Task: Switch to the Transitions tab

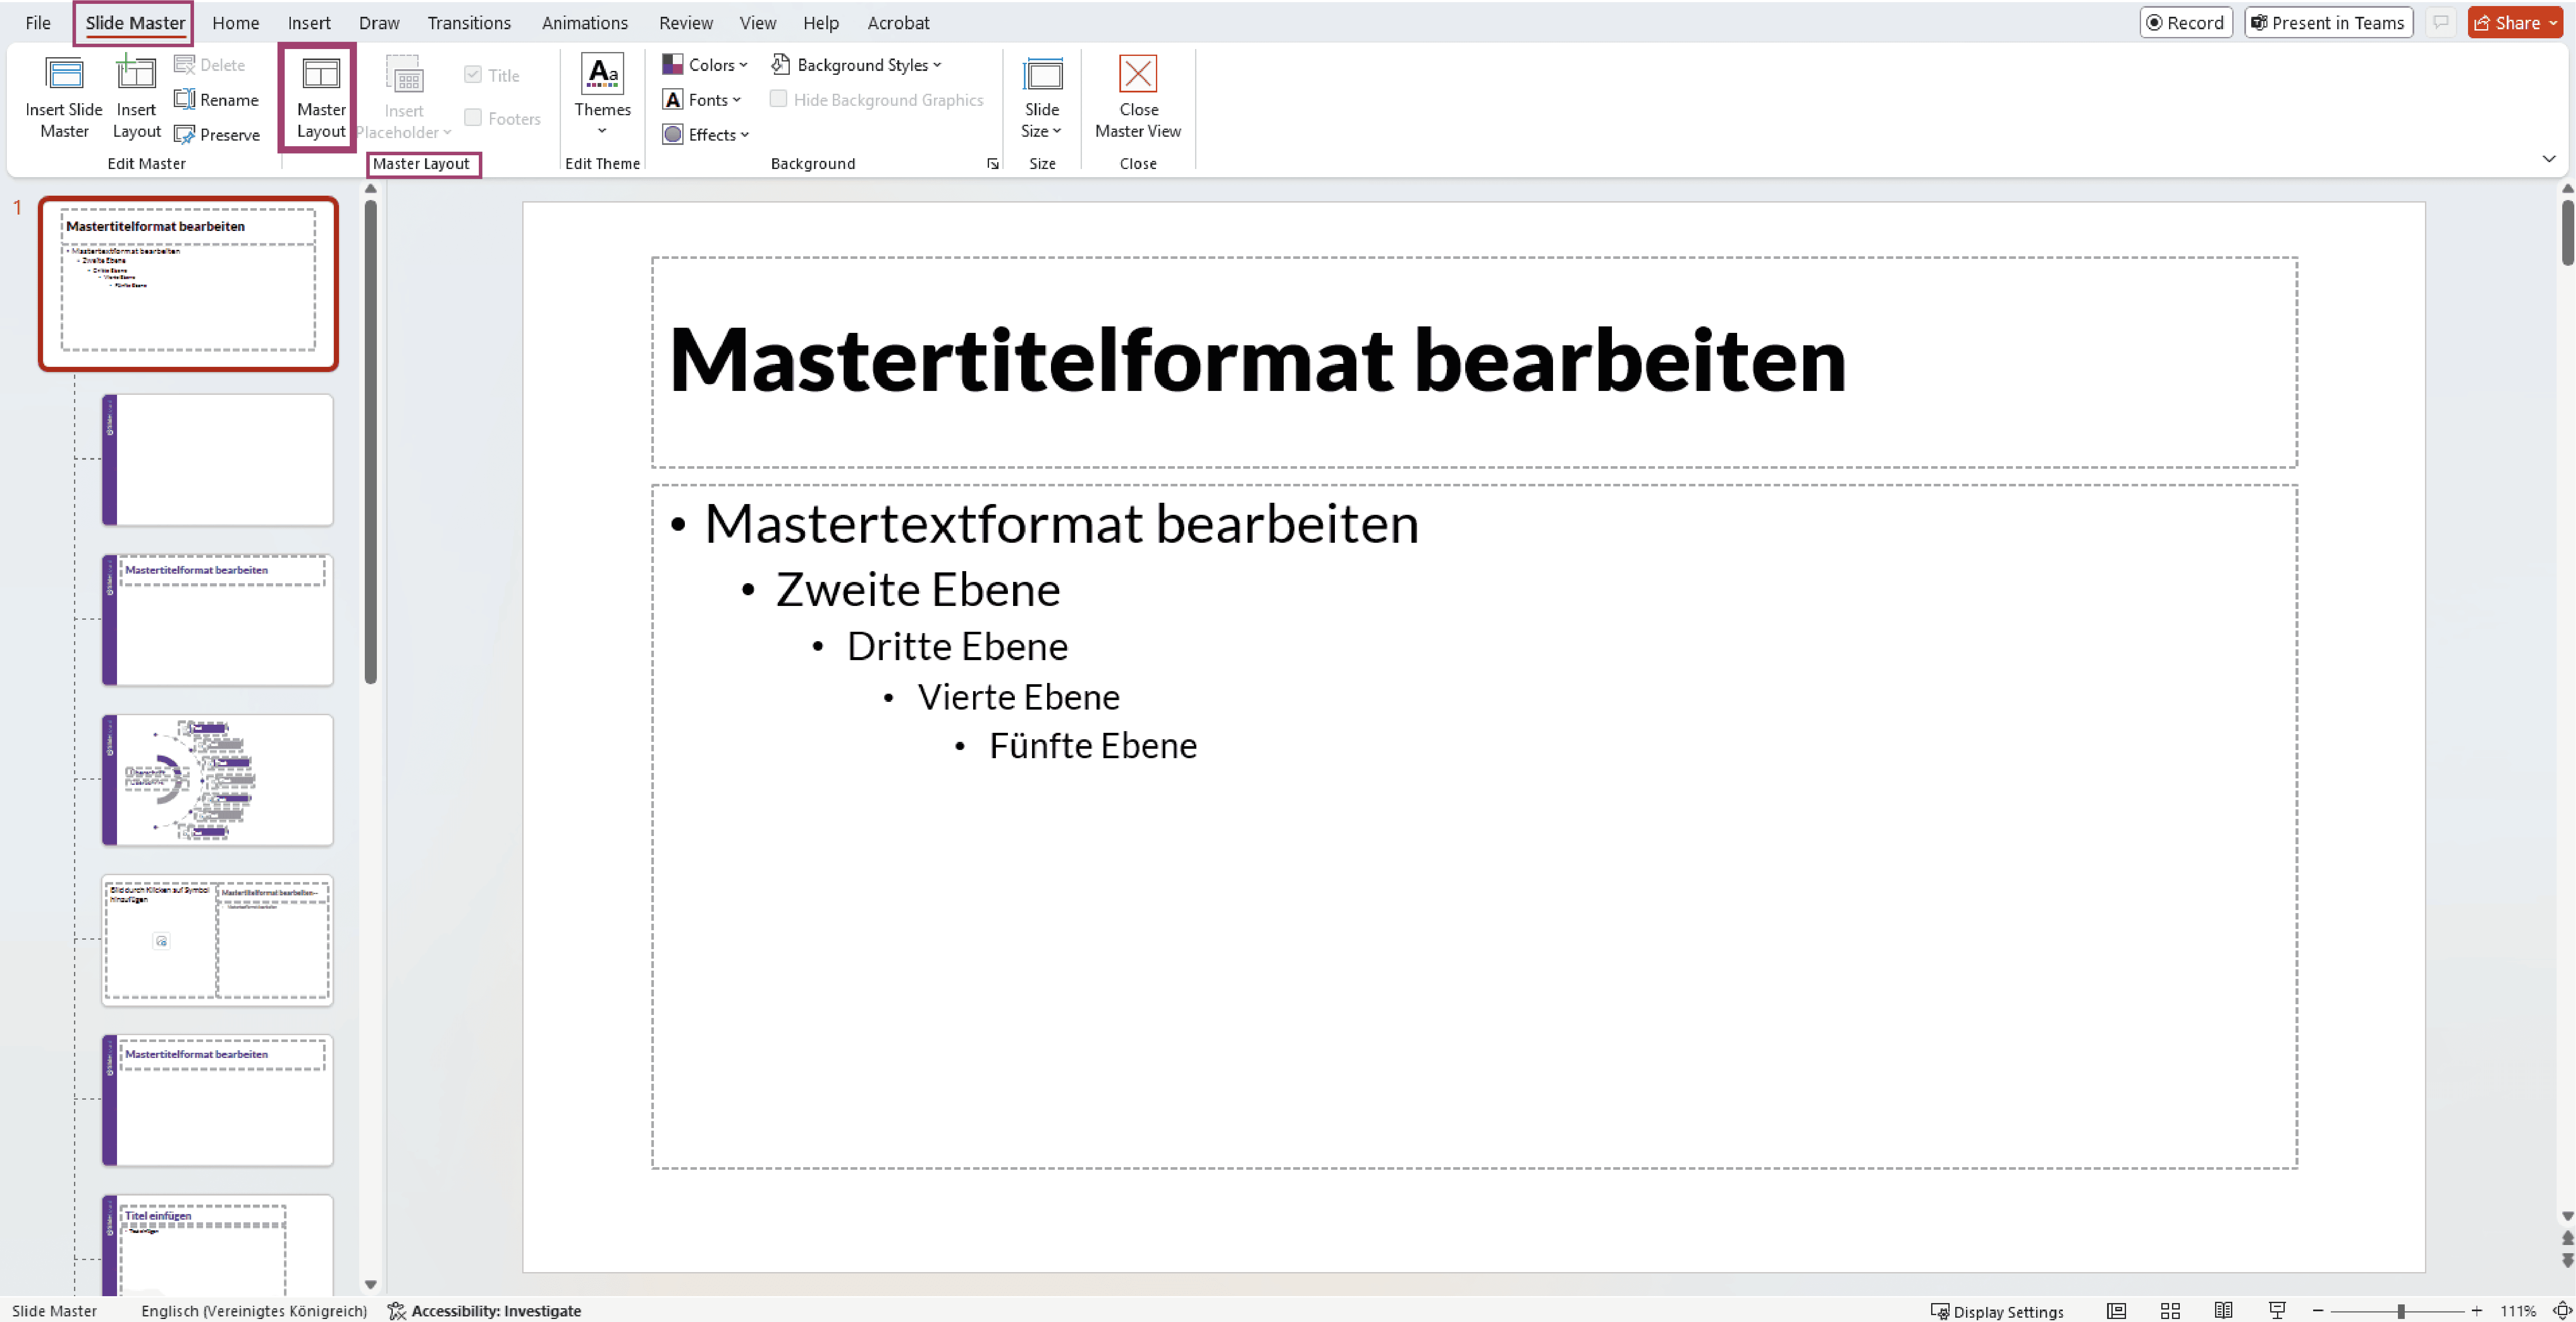Action: coord(469,23)
